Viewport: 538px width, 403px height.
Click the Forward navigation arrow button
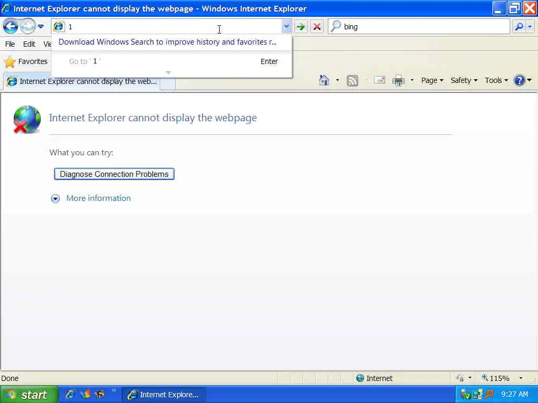point(27,26)
